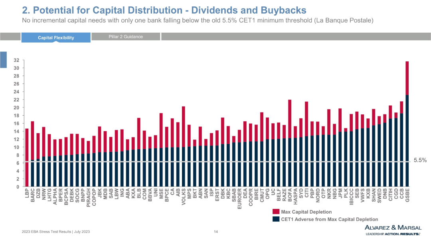The image size is (431, 242).
Task: Click the x-axis label 'CCB'
Action: [x=401, y=193]
